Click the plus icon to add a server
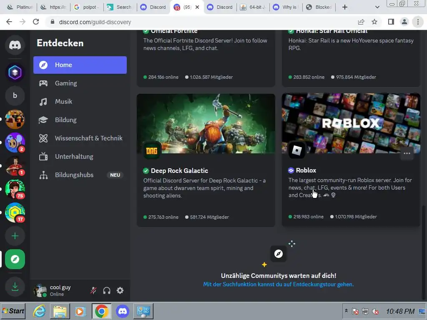The height and width of the screenshot is (320, 427). pyautogui.click(x=15, y=236)
